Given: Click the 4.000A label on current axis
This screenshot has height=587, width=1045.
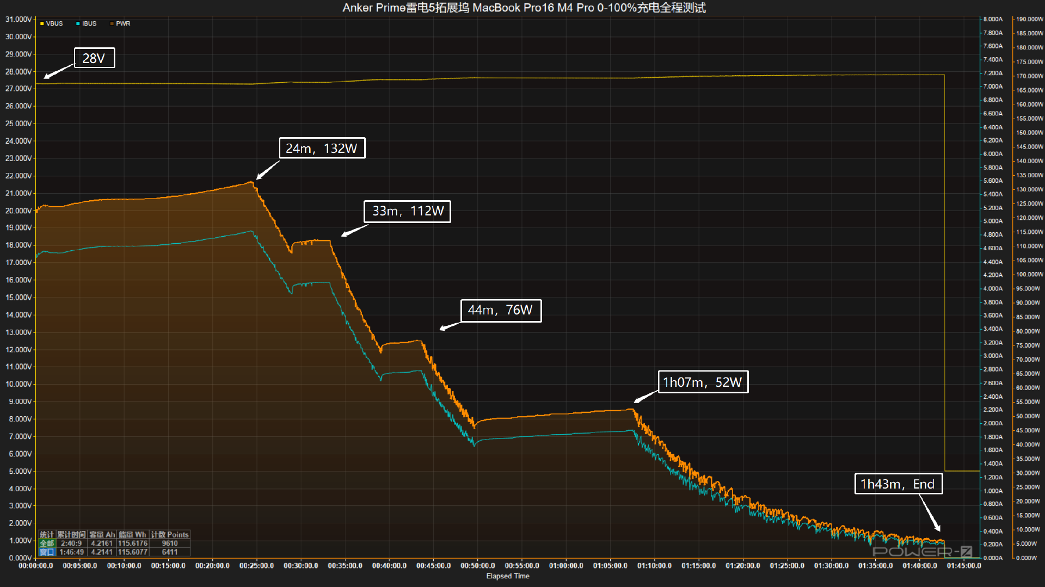Looking at the screenshot, I should pyautogui.click(x=993, y=288).
